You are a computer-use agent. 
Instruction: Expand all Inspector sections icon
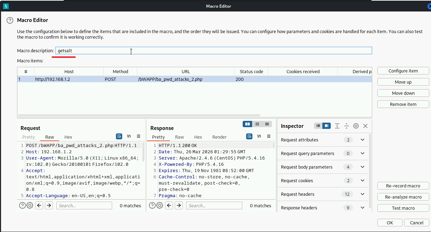point(337,126)
